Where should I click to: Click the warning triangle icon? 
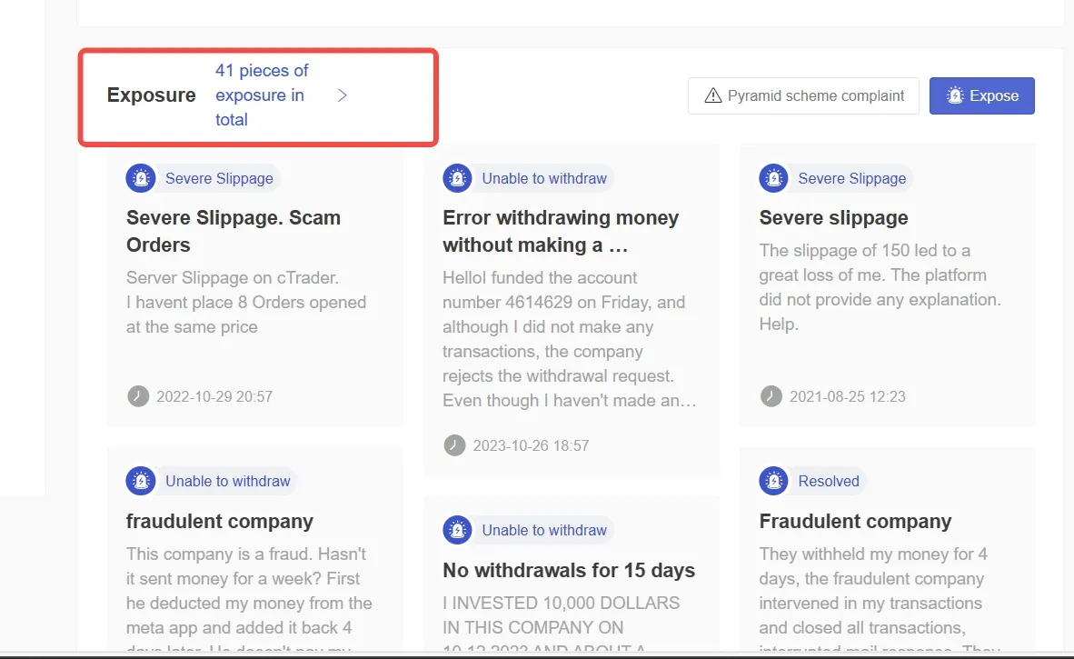coord(713,96)
